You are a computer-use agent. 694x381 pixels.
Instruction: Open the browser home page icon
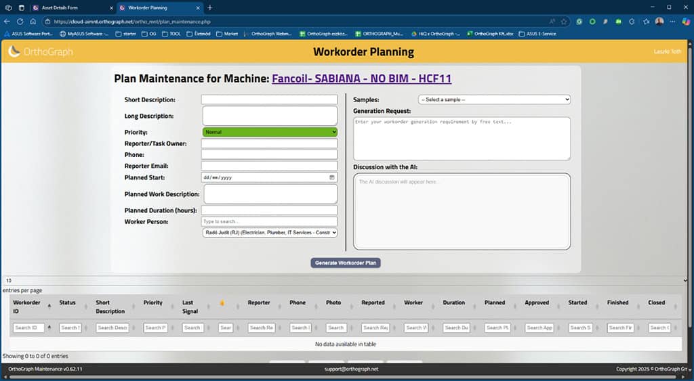tap(33, 21)
